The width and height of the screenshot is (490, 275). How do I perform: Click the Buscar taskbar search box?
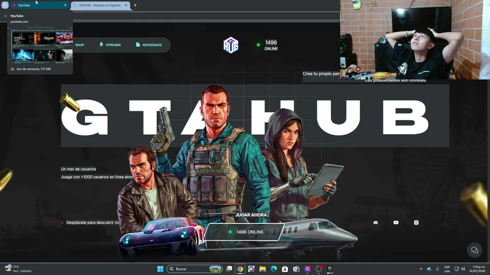click(x=195, y=269)
